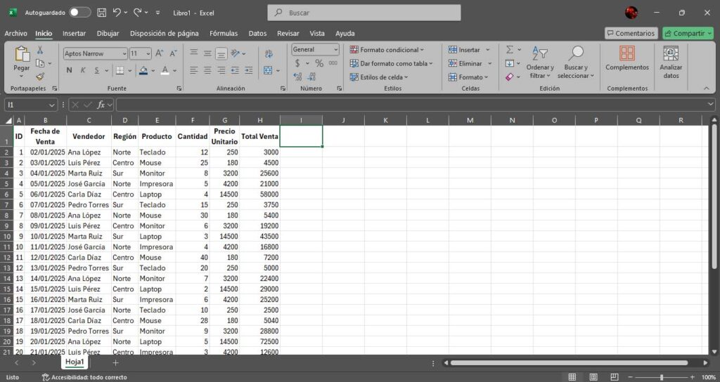Open the Aptos Narrow font dropdown

point(124,53)
